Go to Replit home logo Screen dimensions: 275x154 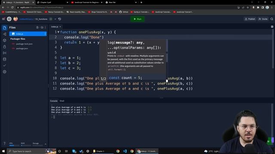[9, 19]
